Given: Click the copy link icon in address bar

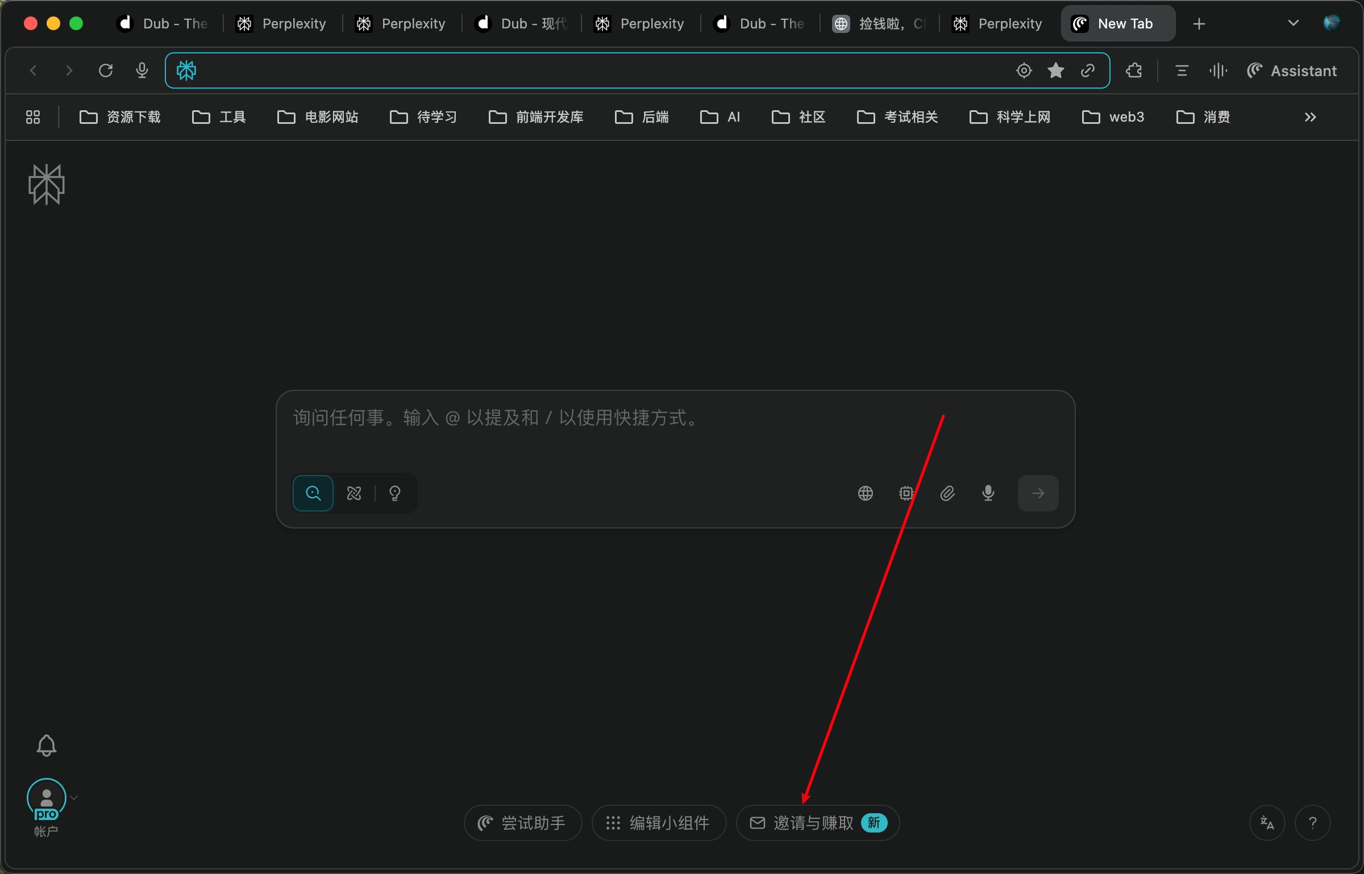Looking at the screenshot, I should click(1088, 70).
